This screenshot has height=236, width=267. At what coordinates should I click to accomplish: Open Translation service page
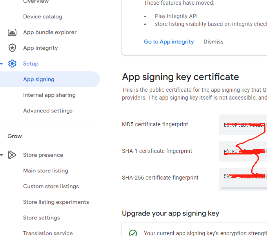48,233
